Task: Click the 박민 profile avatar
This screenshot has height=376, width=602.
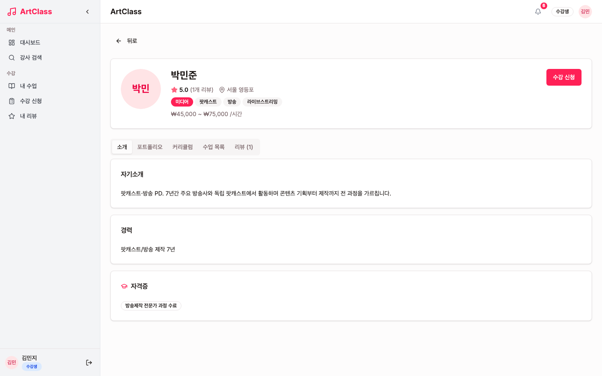Action: tap(141, 89)
